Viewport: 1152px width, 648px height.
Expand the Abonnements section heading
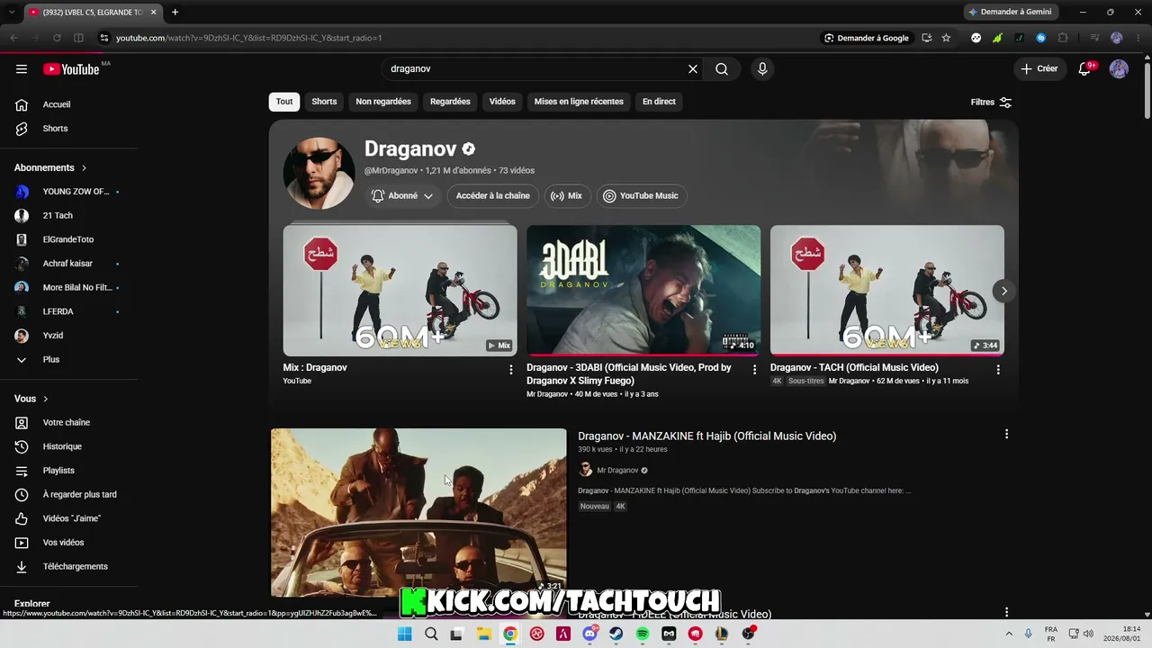coord(50,167)
